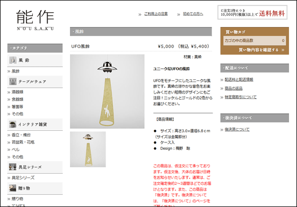Click the テーブルウェア category icon

click(x=13, y=82)
